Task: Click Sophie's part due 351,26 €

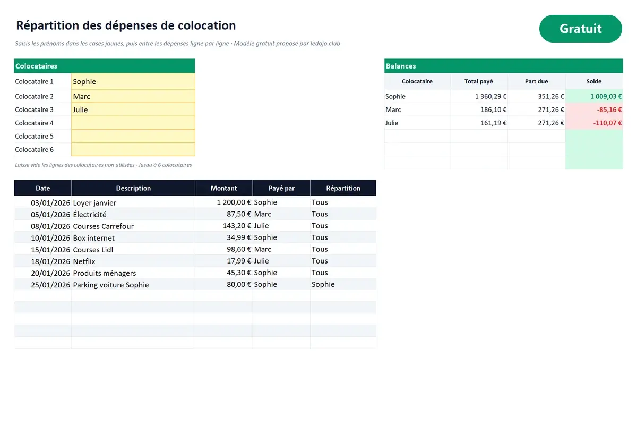Action: click(537, 96)
